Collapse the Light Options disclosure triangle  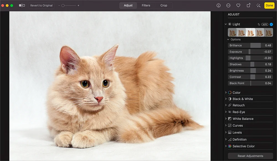point(228,40)
